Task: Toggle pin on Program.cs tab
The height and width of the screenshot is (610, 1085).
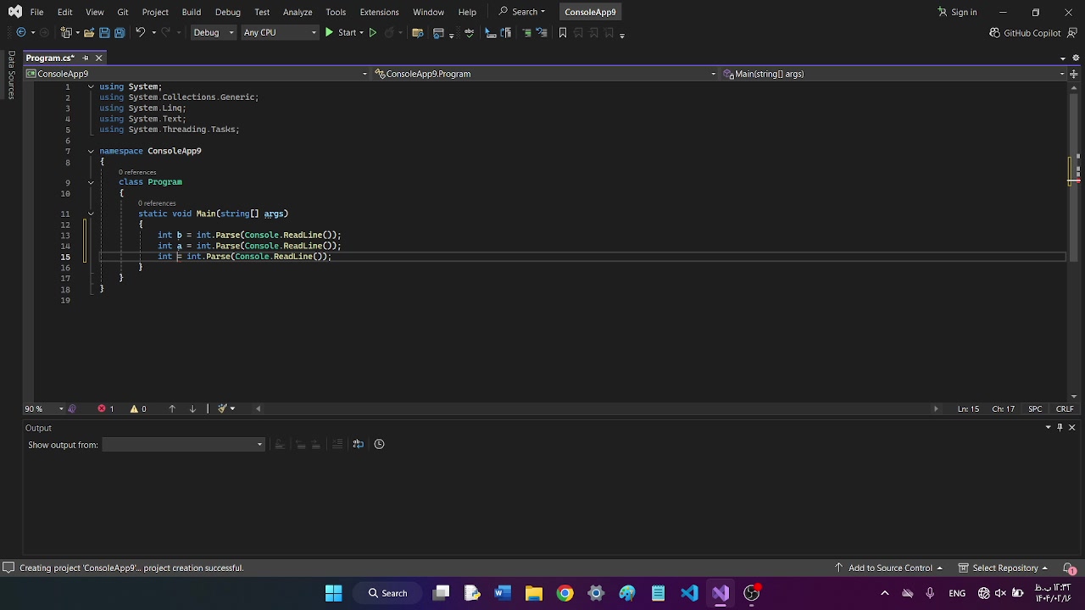Action: (x=85, y=58)
